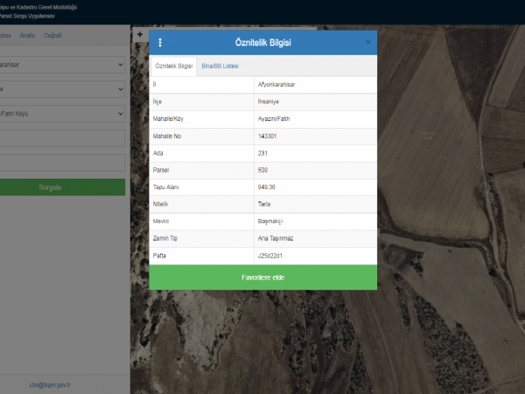The width and height of the screenshot is (525, 394).
Task: Click the Tapu ve Kadastro Genel Müdürlüğü header title
Action: (38, 7)
